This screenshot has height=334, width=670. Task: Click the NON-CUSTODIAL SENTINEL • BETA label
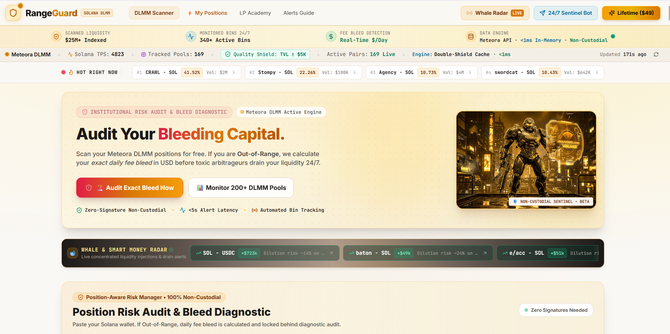[551, 202]
